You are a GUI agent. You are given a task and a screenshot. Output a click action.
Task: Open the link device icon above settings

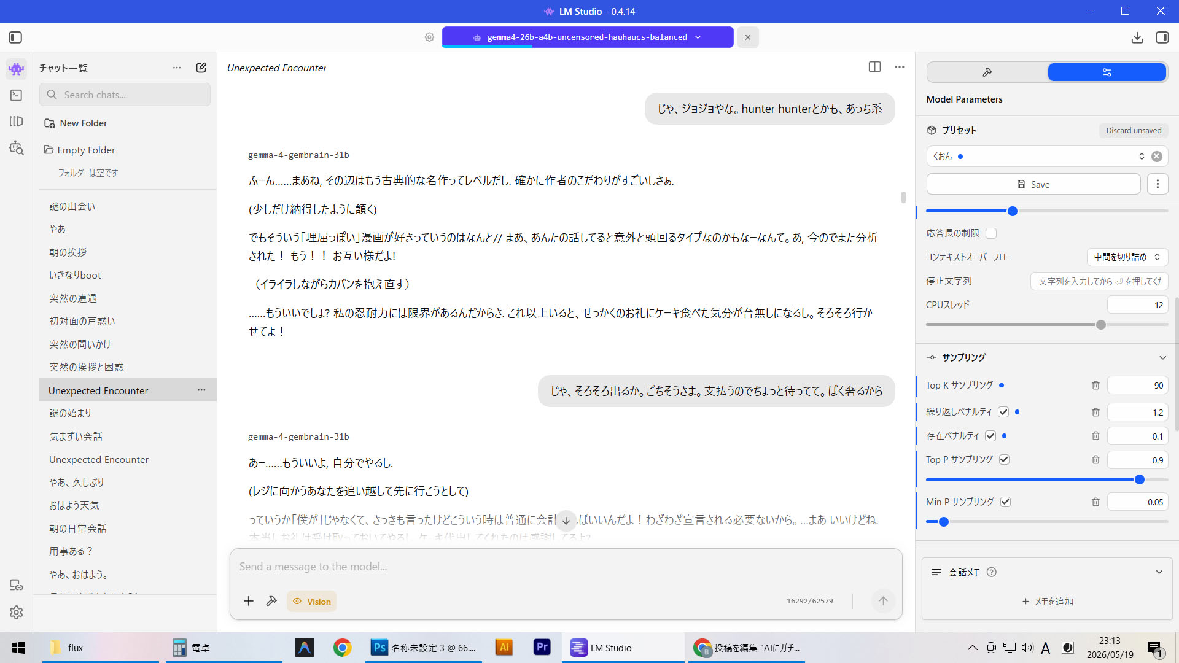17,585
